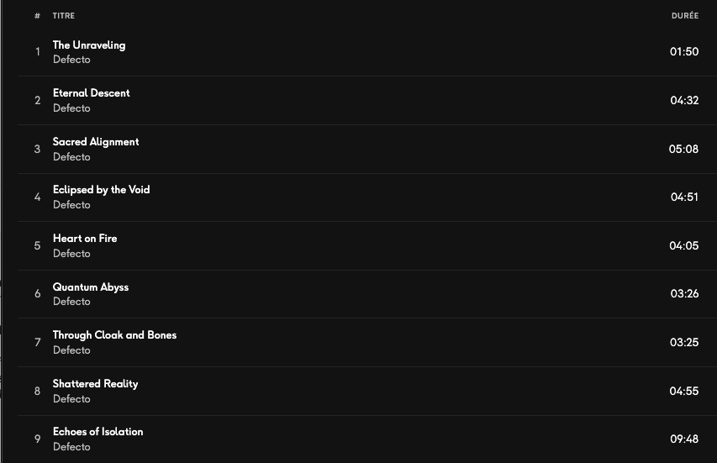Click the TITRE column header
Viewport: 717px width, 463px height.
pyautogui.click(x=63, y=16)
